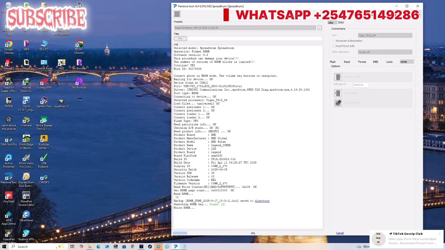
Task: Open the This PC desktop icon
Action: click(44, 46)
